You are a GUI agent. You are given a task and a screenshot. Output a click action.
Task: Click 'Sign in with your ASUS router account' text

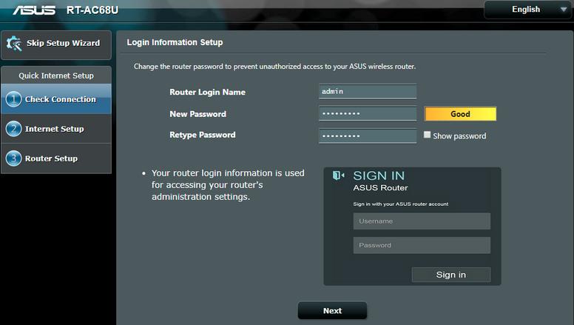click(401, 204)
